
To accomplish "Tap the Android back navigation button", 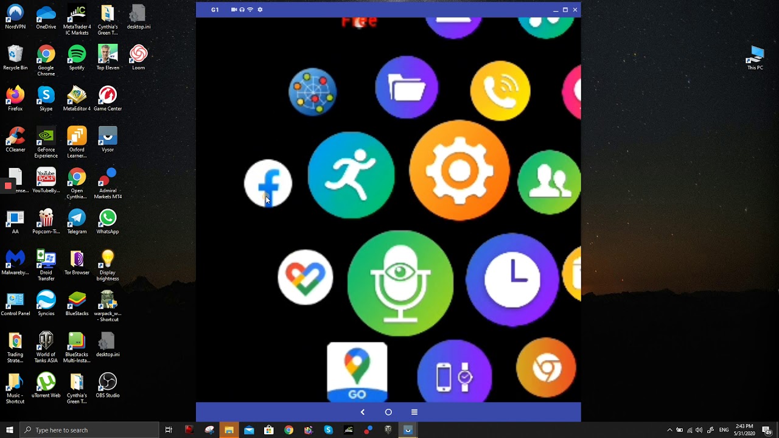I will point(363,412).
